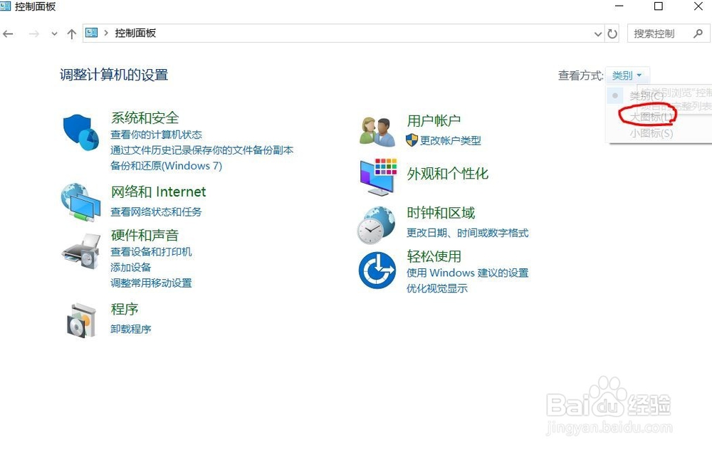712x452 pixels.
Task: Open the address bar history dropdown
Action: [x=598, y=33]
